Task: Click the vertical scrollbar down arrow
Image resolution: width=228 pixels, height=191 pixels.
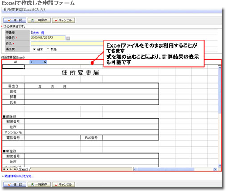Action: coord(220,166)
